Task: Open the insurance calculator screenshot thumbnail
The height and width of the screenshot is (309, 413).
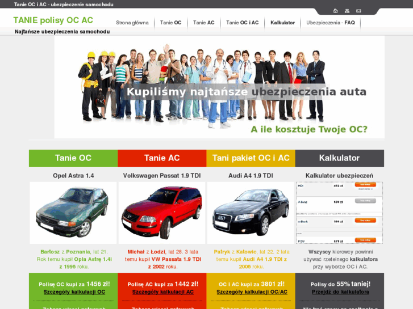Action: point(340,213)
